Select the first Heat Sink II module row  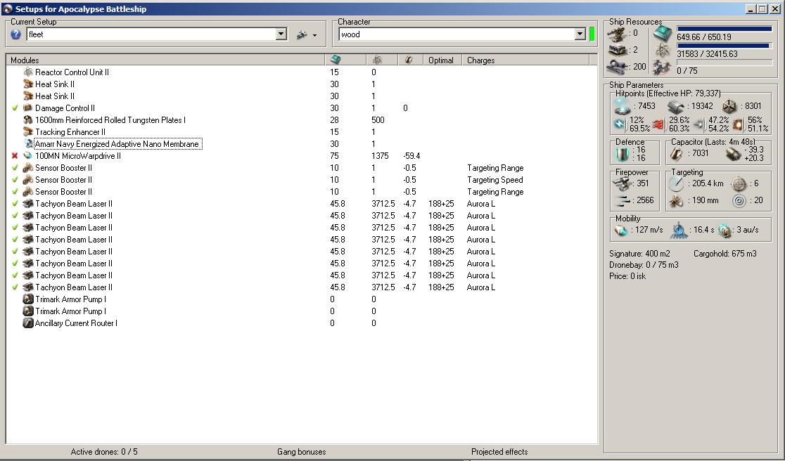(300, 84)
